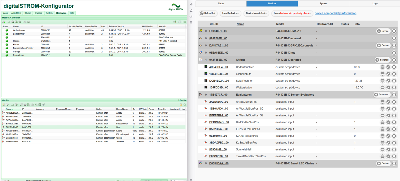Screen dimensions: 400x181
Task: Click the Identify device... button
Action: click(x=230, y=13)
